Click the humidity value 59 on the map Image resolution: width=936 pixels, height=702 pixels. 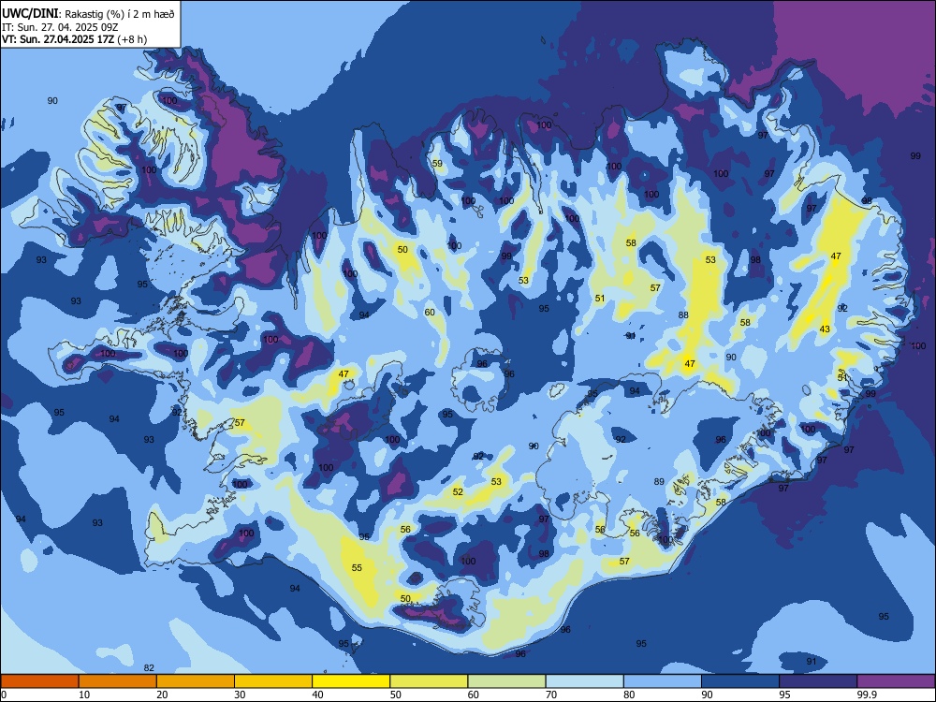[437, 164]
